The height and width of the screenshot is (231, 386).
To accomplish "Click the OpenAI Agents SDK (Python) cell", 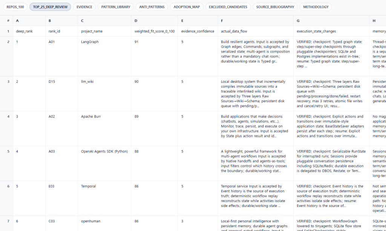I will tap(104, 163).
